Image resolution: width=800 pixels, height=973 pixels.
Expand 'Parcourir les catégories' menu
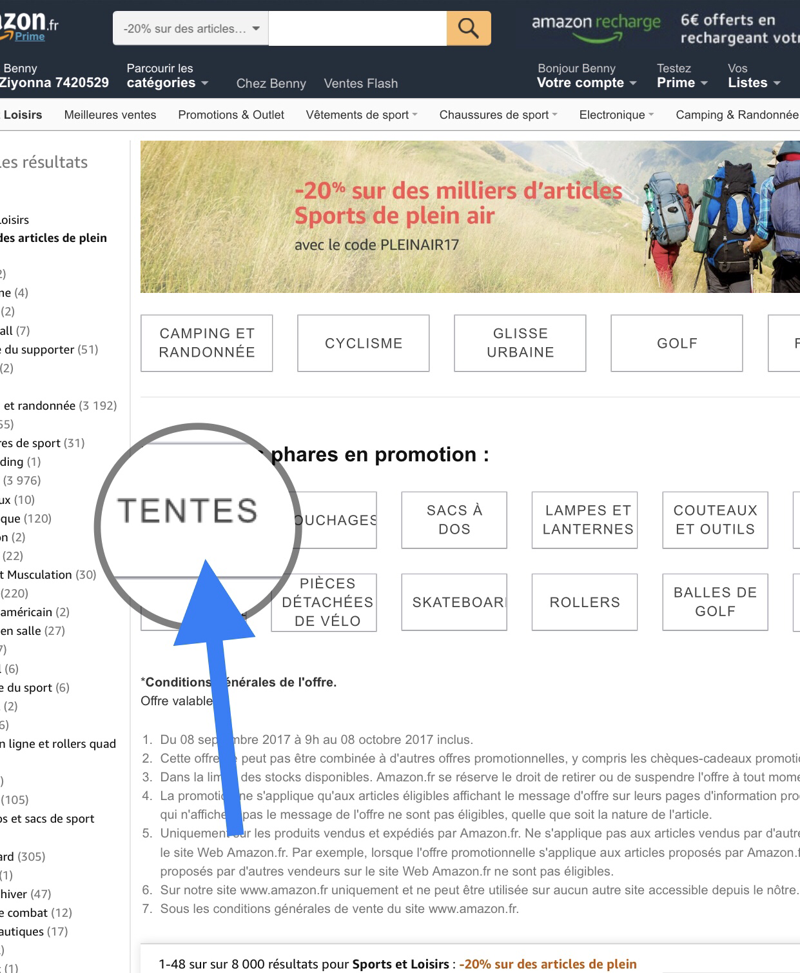point(168,75)
